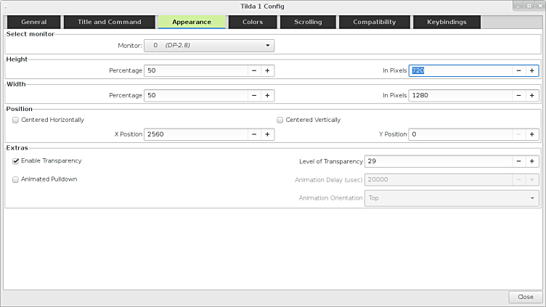Switch to the Colors tab
The height and width of the screenshot is (307, 546).
252,22
